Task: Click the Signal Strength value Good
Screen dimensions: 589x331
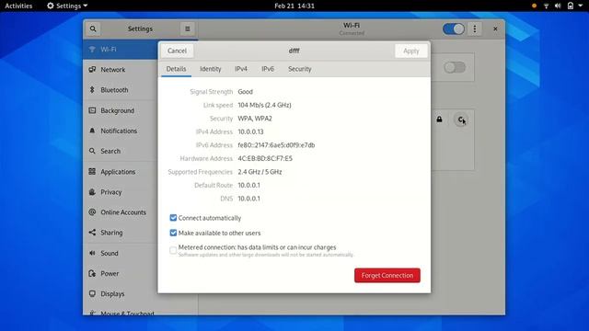Action: [x=246, y=92]
